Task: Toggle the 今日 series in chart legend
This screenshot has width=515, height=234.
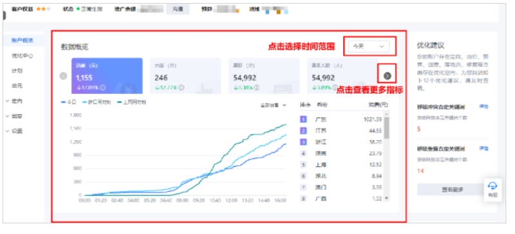Action: click(x=69, y=102)
